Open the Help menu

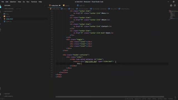click(40, 2)
